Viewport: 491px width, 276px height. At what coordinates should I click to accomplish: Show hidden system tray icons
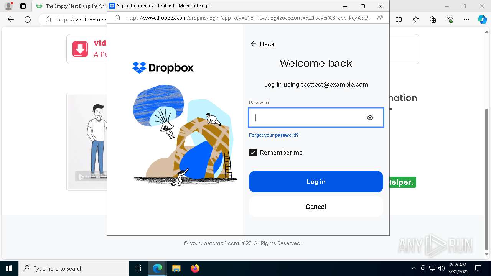tap(414, 268)
